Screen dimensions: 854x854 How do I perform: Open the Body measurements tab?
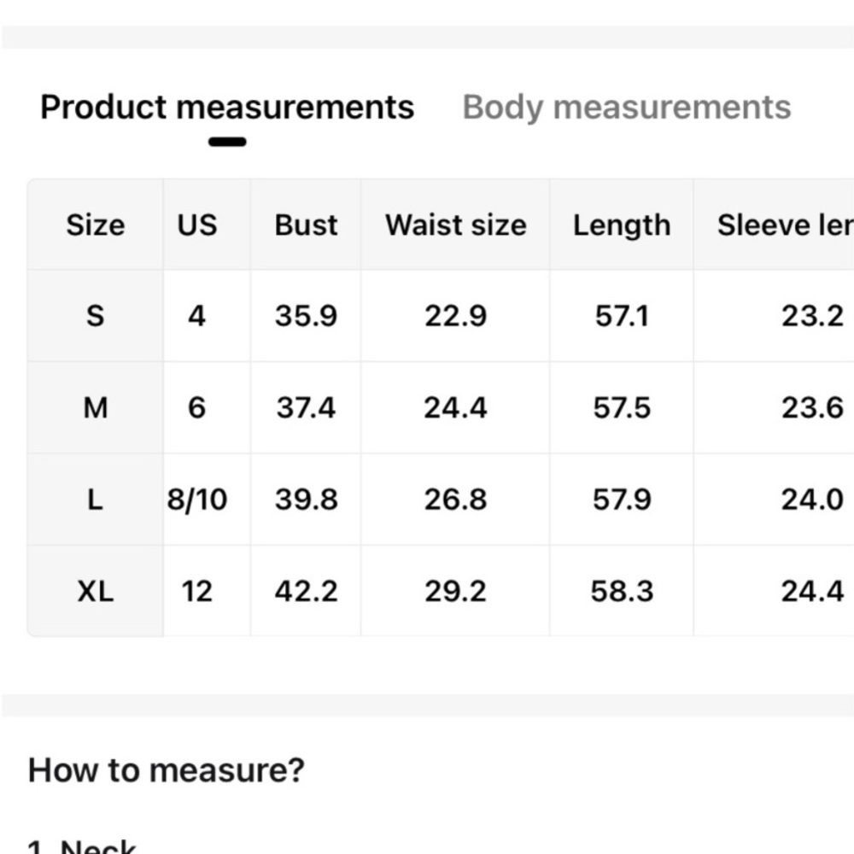tap(626, 107)
